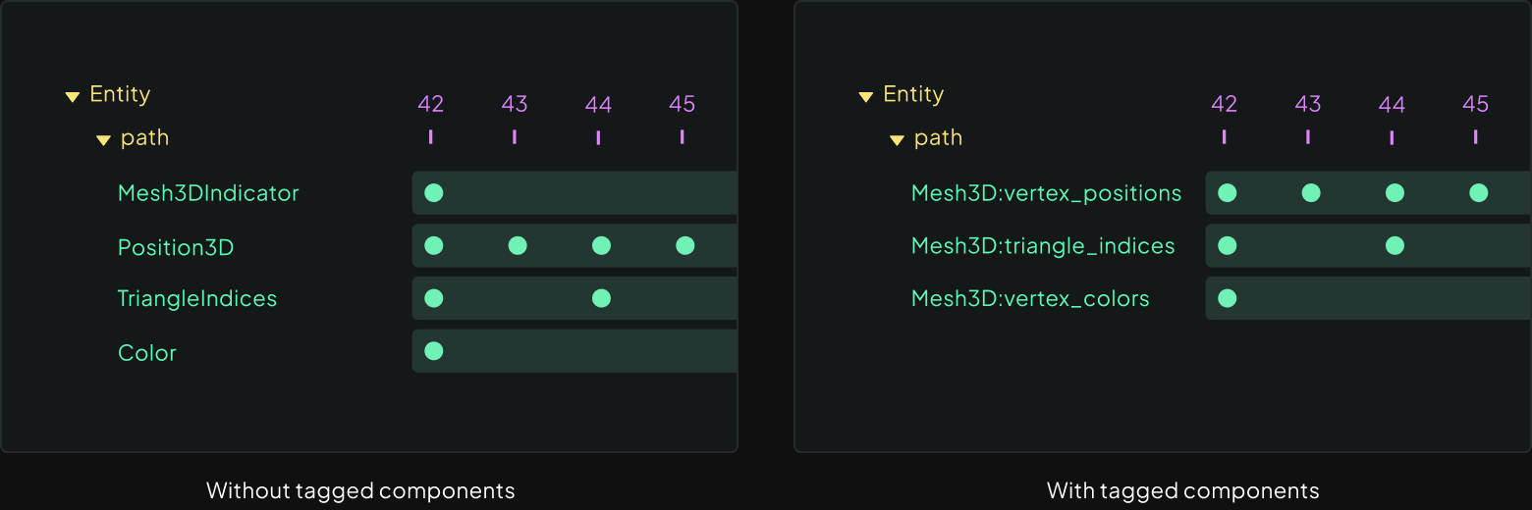
Task: Click TriangleIndices data point at frame 44
Action: 602,298
